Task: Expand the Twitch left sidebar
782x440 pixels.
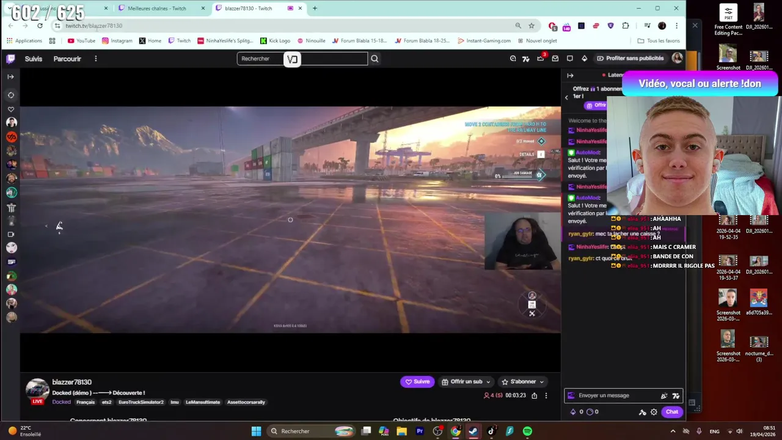Action: [x=10, y=76]
